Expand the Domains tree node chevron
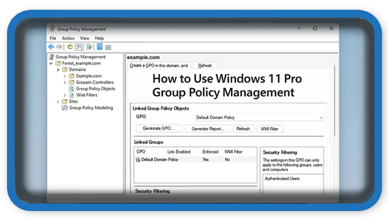388x220 pixels. coord(58,70)
